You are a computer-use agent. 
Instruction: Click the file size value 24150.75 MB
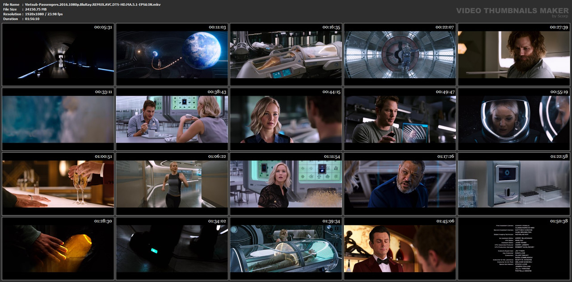pyautogui.click(x=36, y=9)
